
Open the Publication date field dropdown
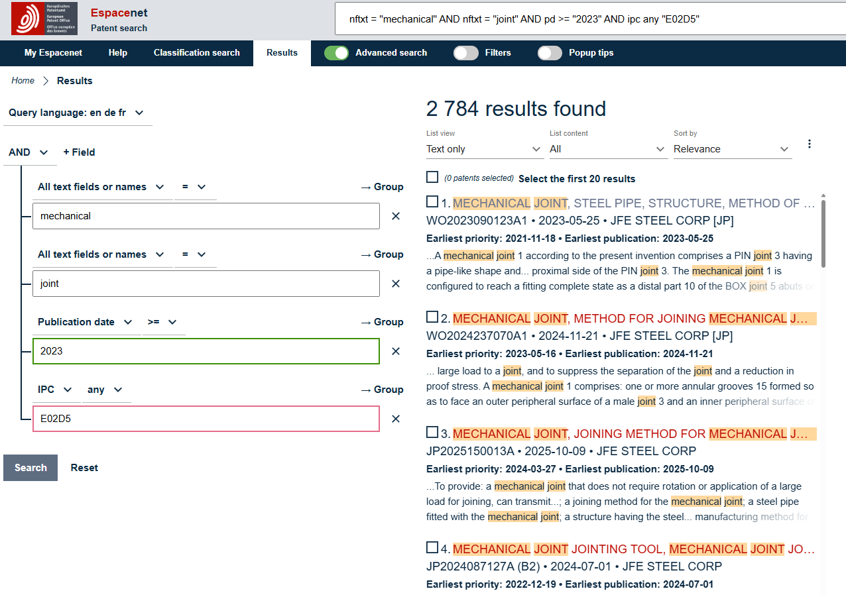point(86,322)
